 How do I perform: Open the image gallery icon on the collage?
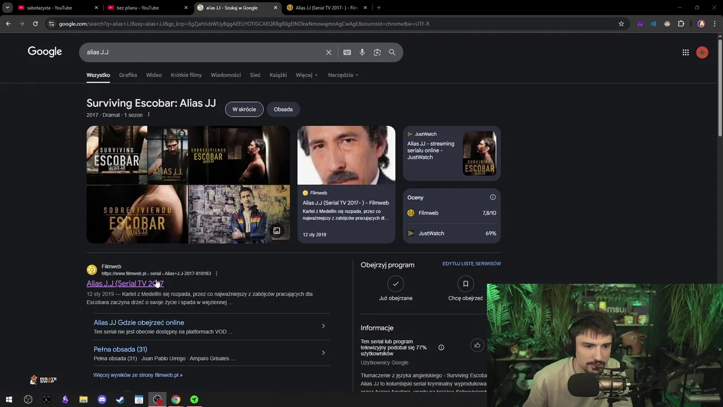coord(277,231)
